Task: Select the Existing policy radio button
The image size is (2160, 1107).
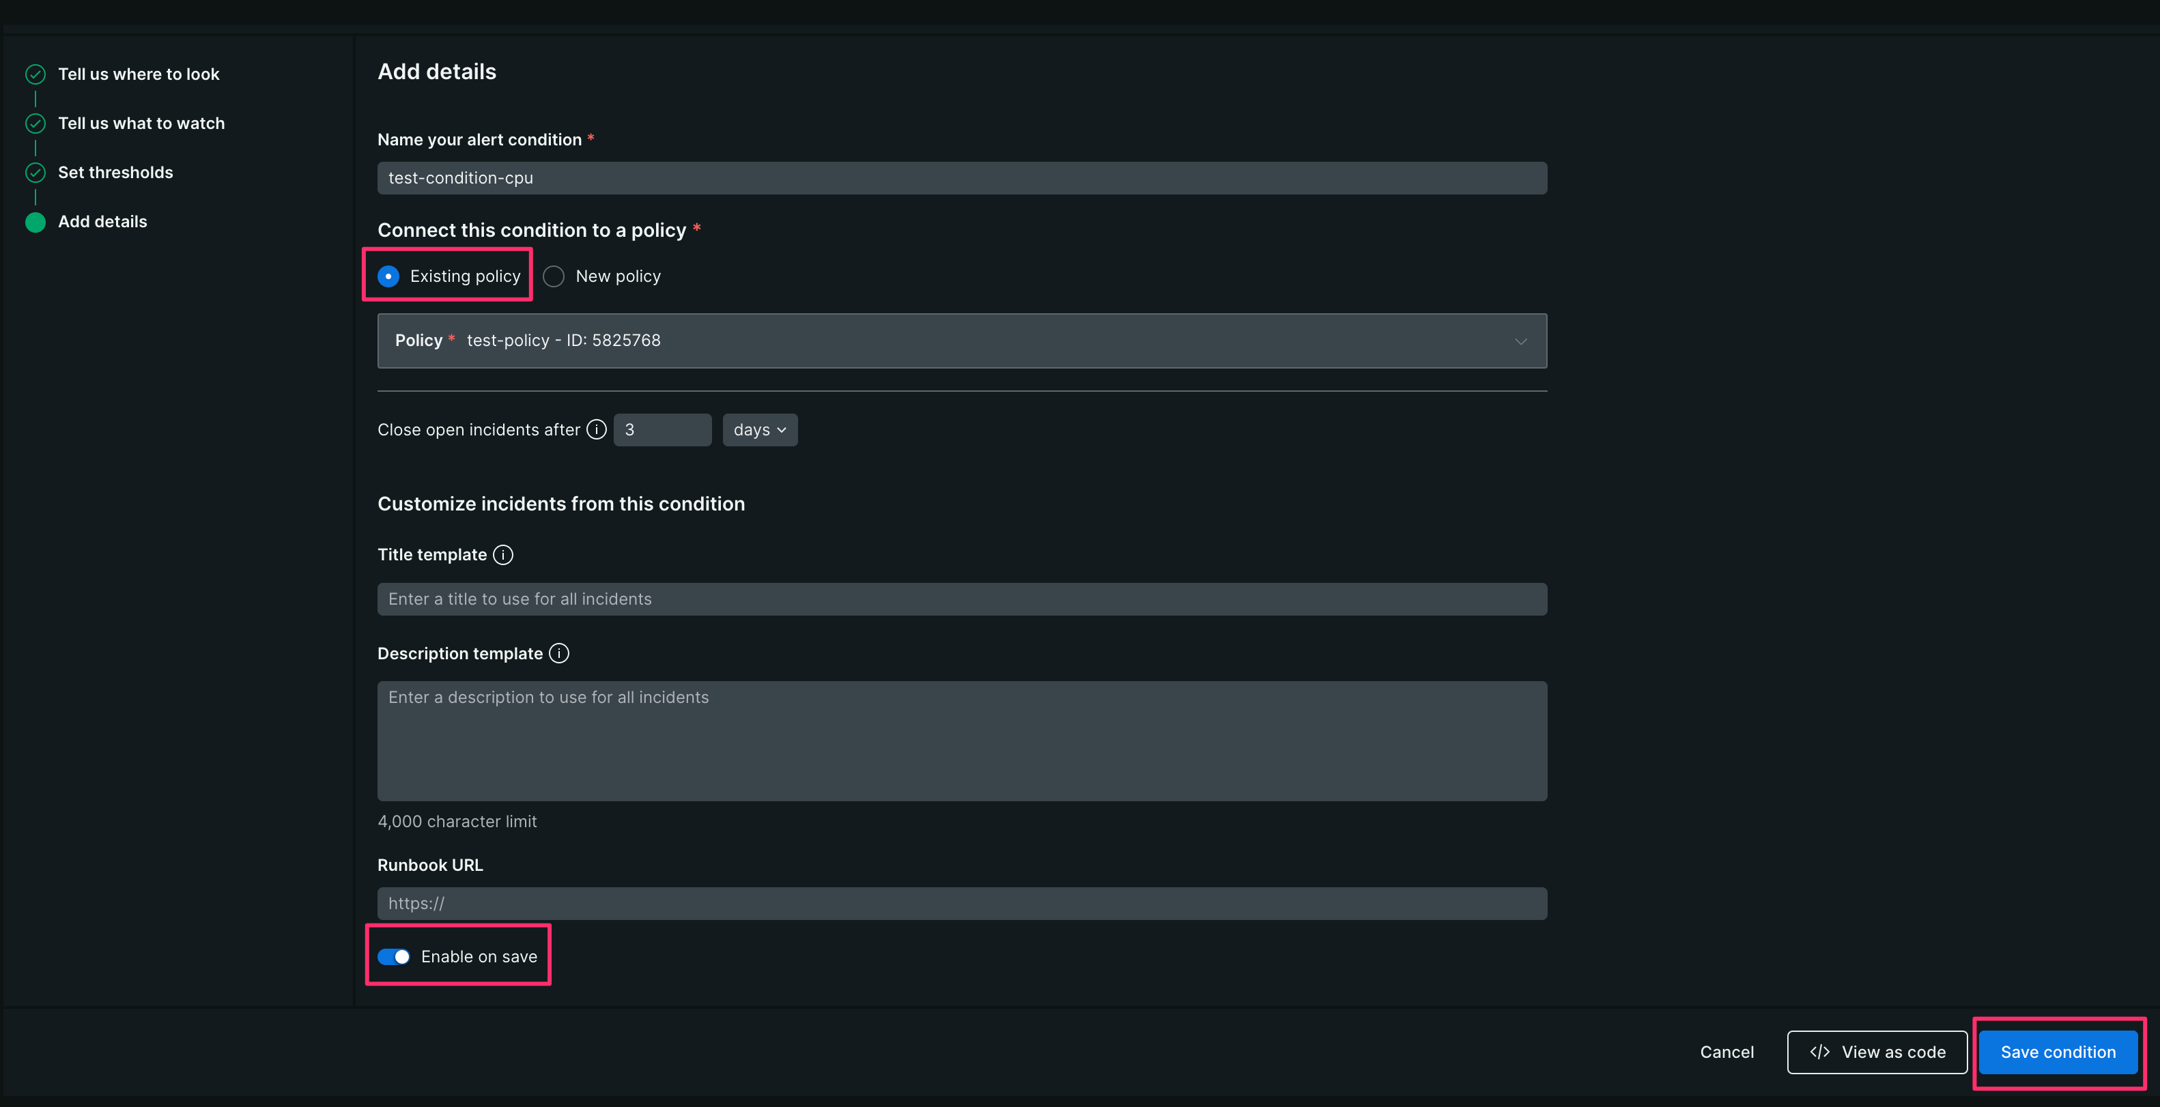Action: pos(388,276)
